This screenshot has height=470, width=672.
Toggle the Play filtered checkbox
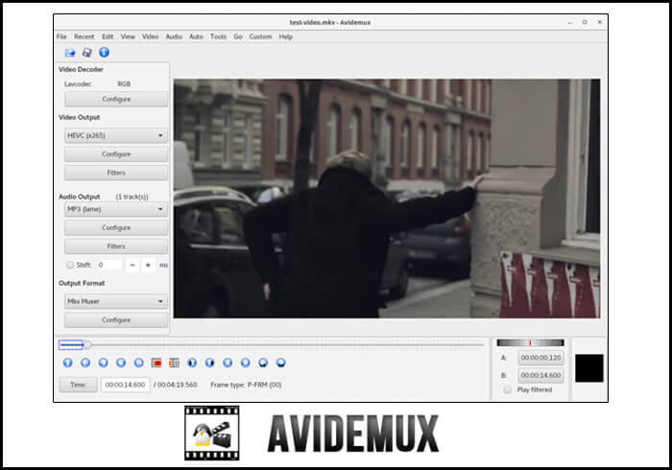[x=508, y=389]
